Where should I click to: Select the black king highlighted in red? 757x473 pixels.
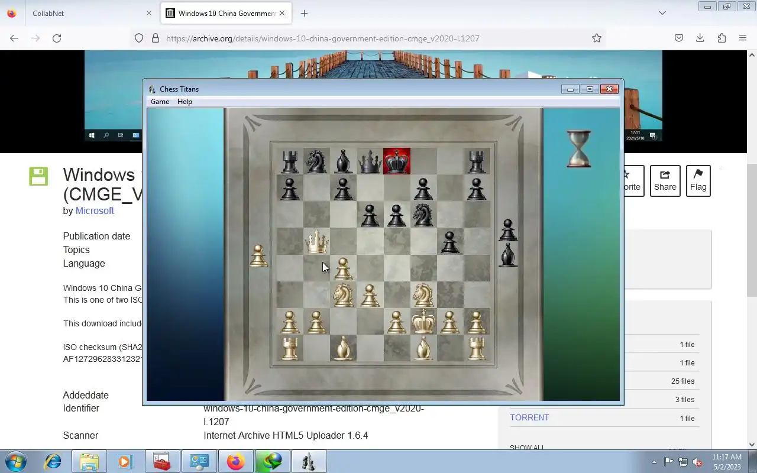coord(397,161)
